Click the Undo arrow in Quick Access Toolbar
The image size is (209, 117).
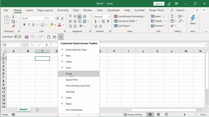33,37
